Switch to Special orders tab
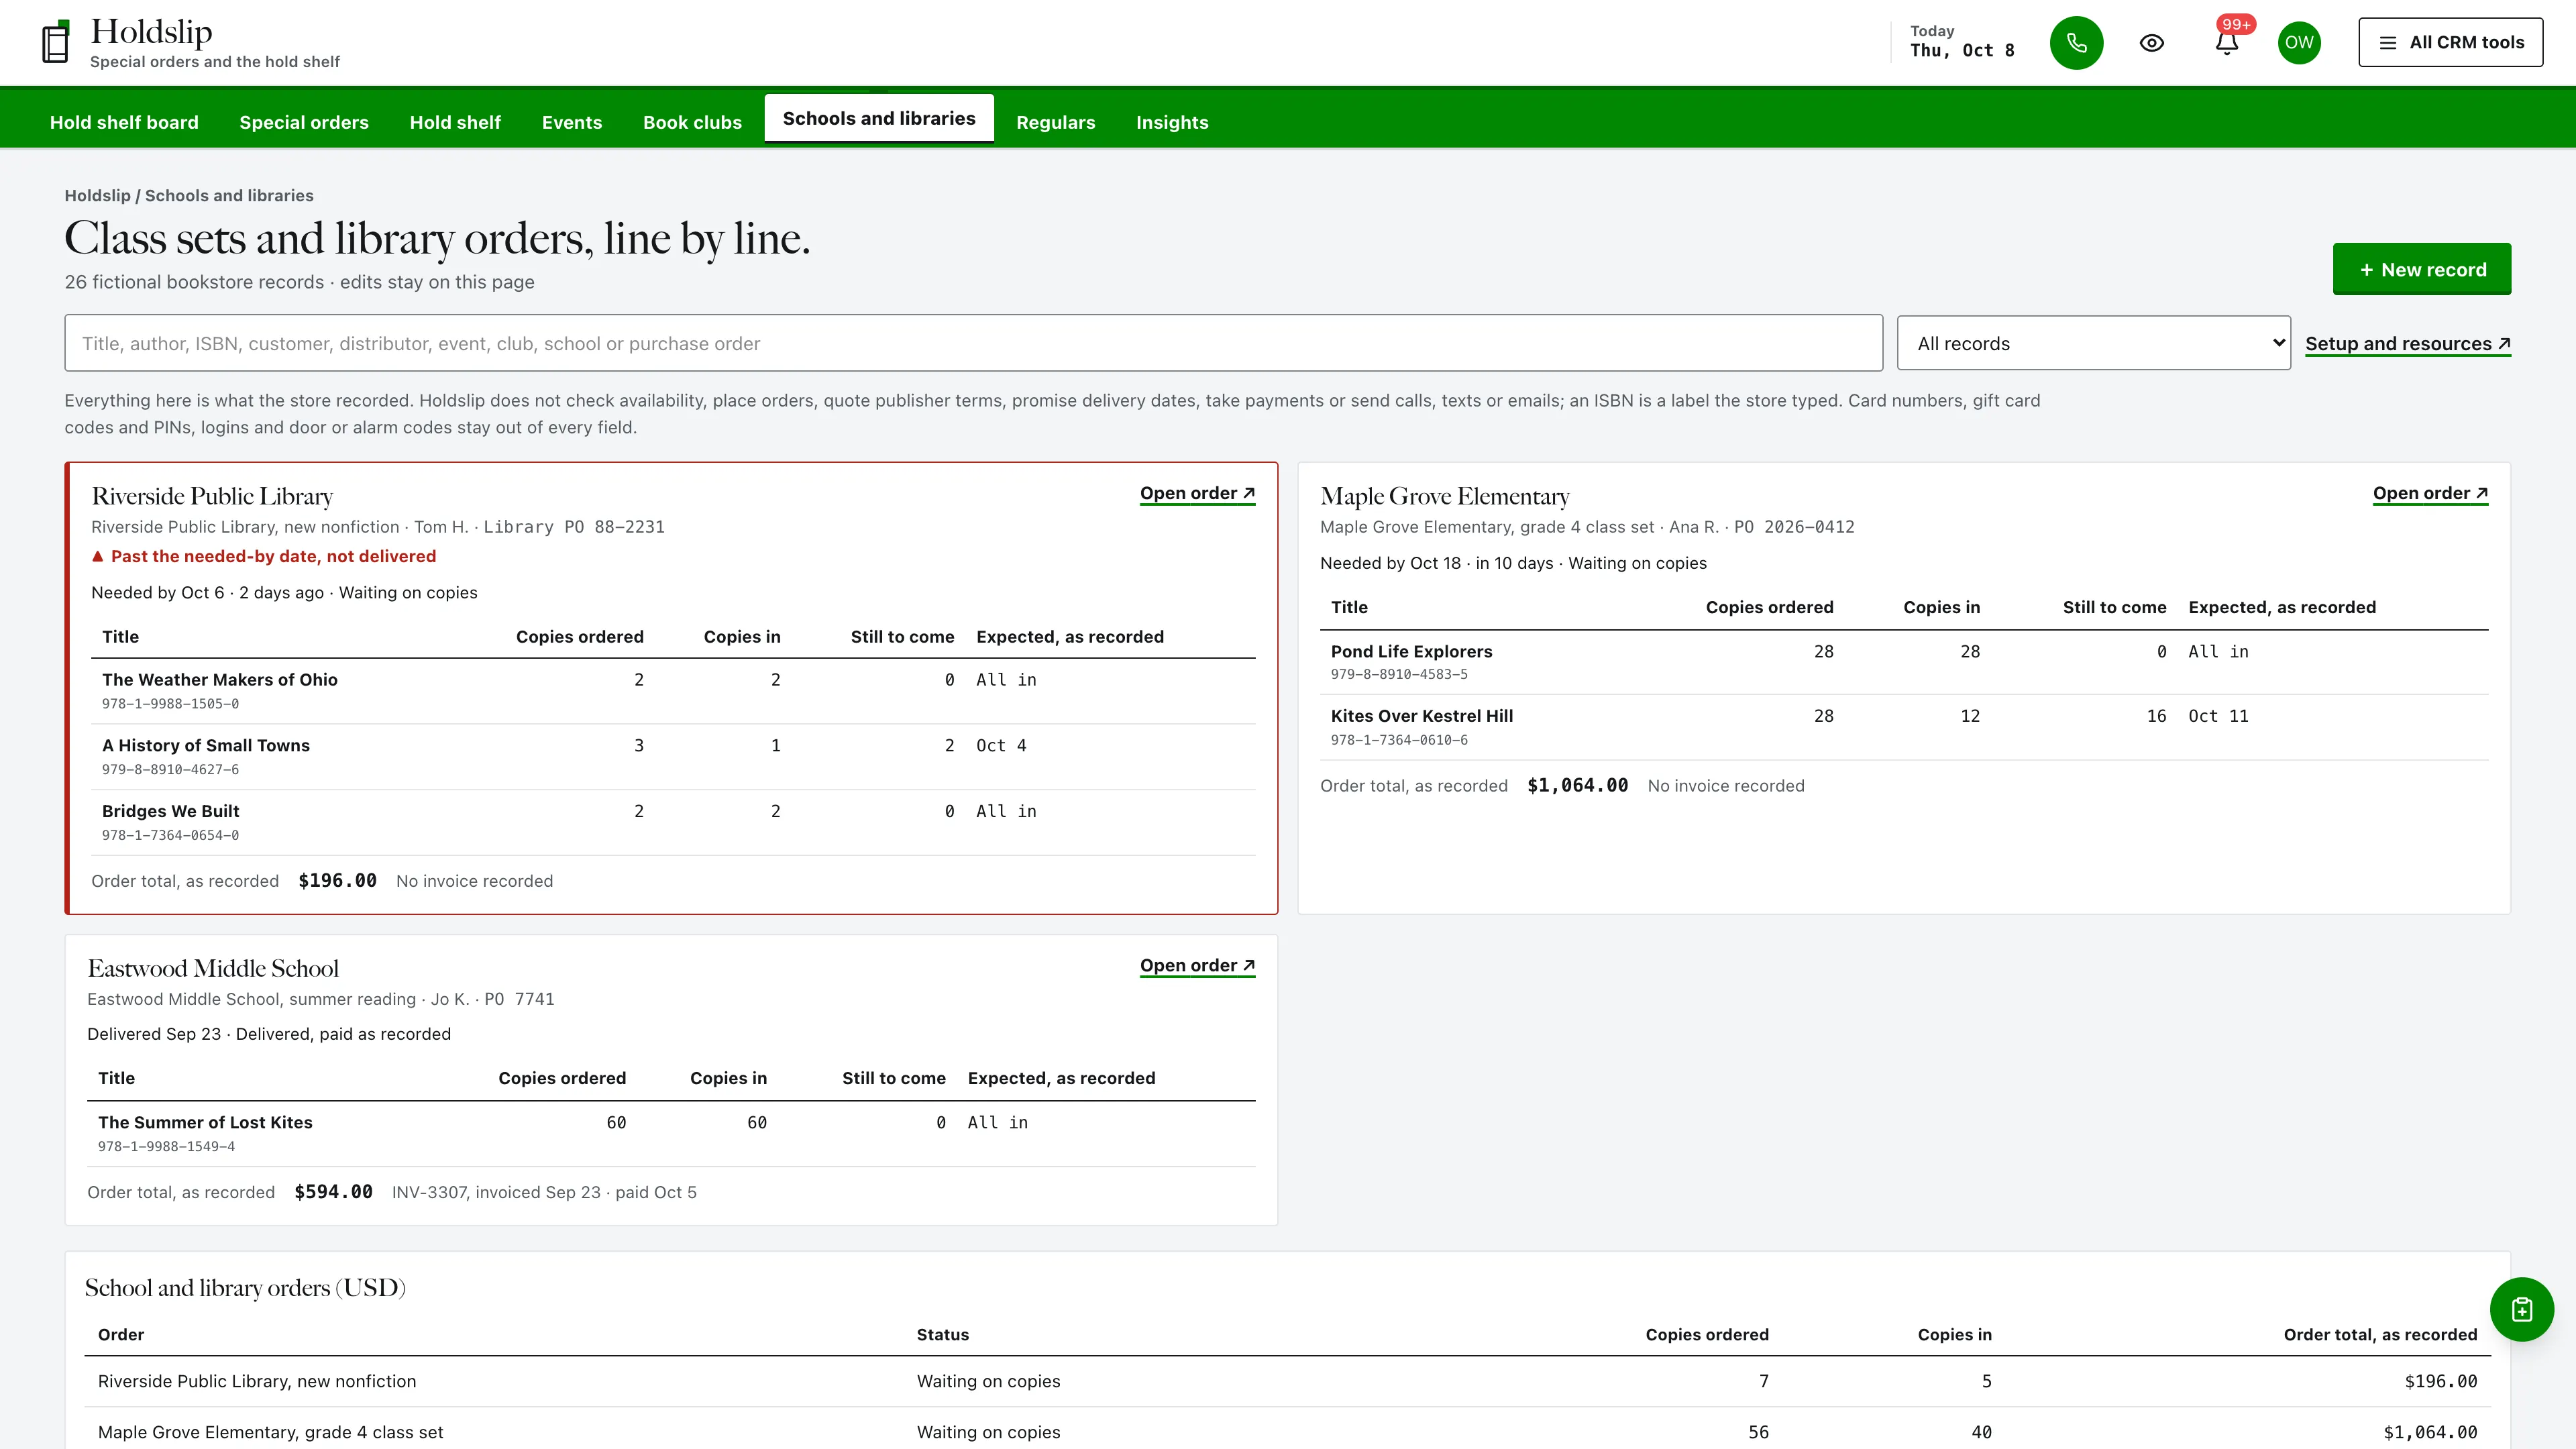 tap(304, 122)
